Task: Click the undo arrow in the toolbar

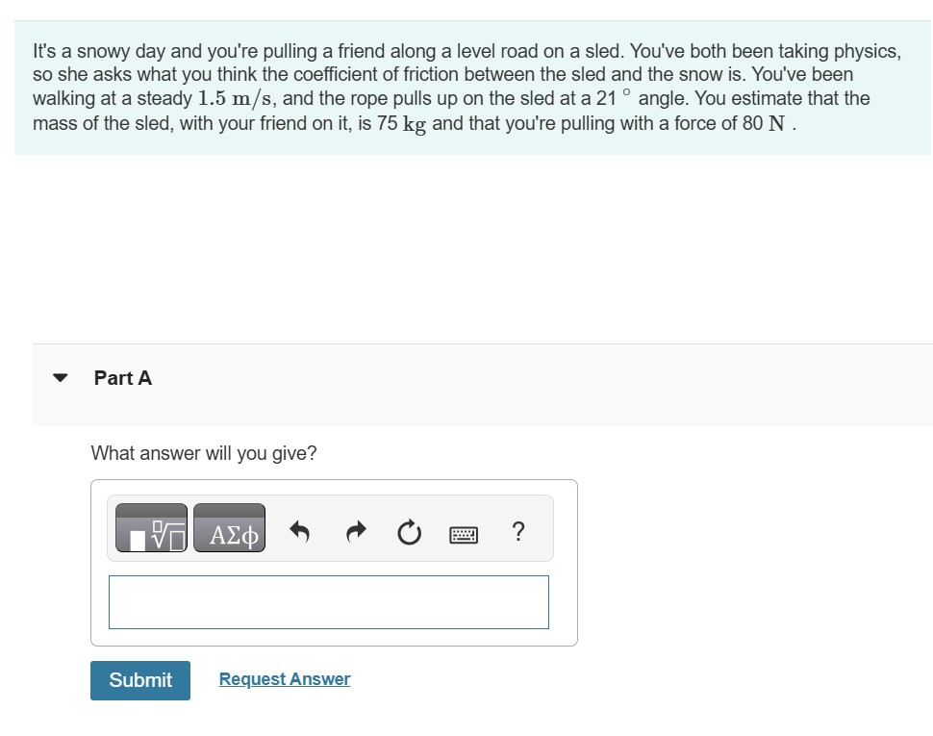Action: click(x=299, y=530)
